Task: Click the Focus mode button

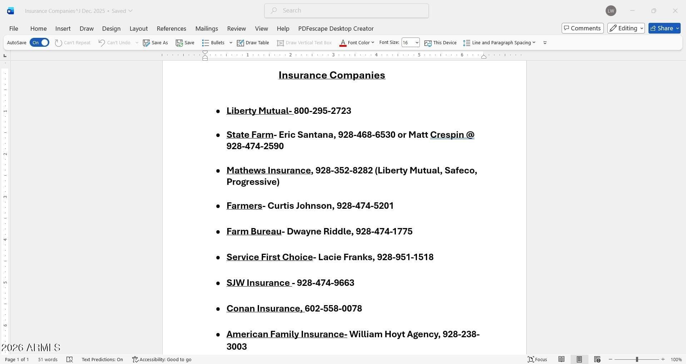Action: coord(537,359)
